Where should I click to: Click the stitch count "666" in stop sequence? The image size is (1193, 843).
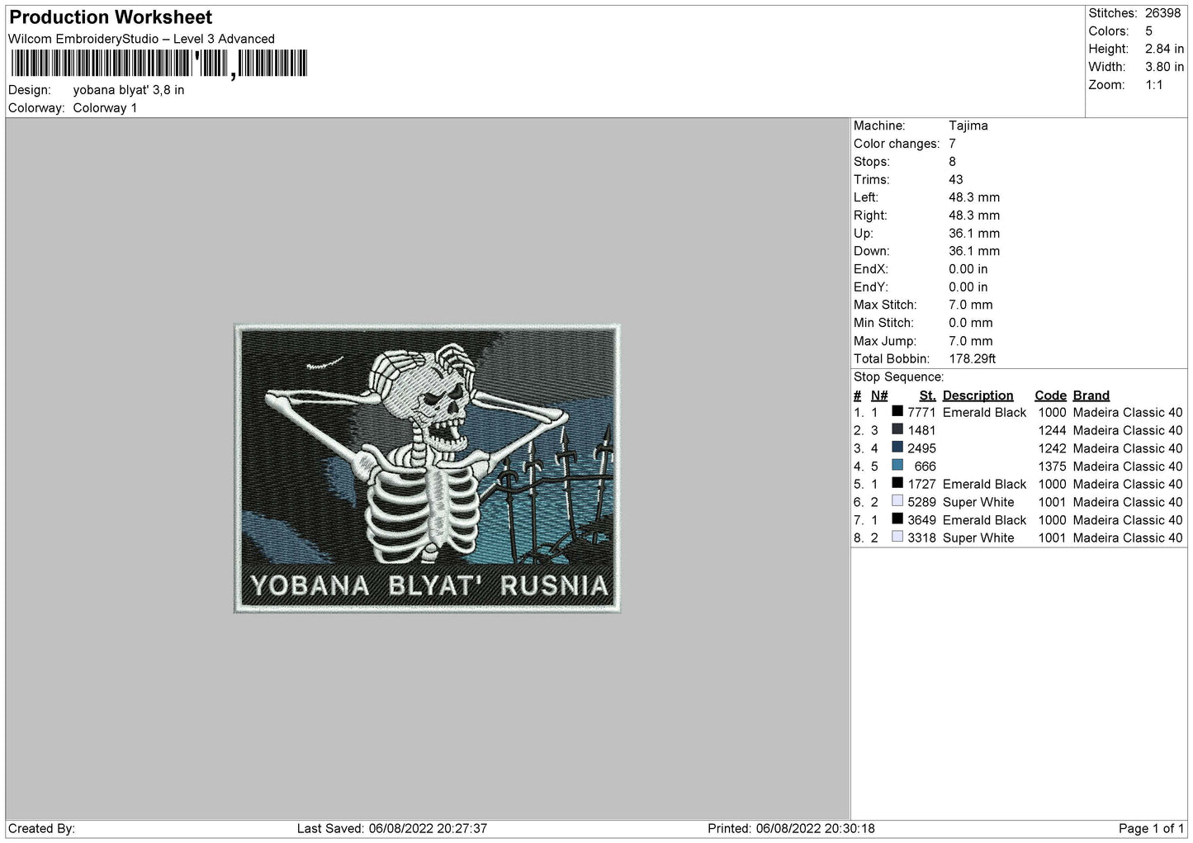tap(926, 466)
